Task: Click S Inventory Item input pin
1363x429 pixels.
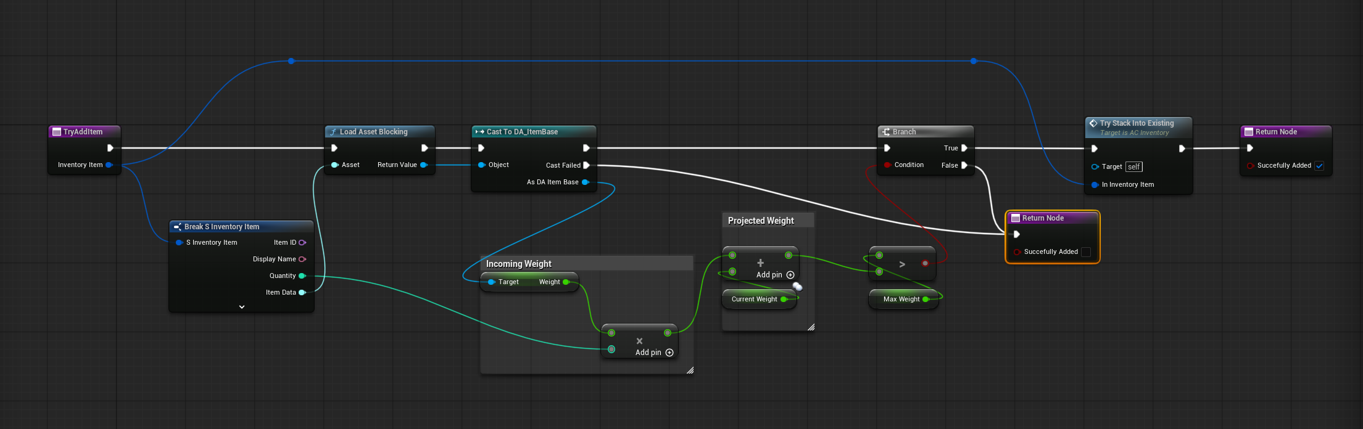Action: tap(180, 242)
